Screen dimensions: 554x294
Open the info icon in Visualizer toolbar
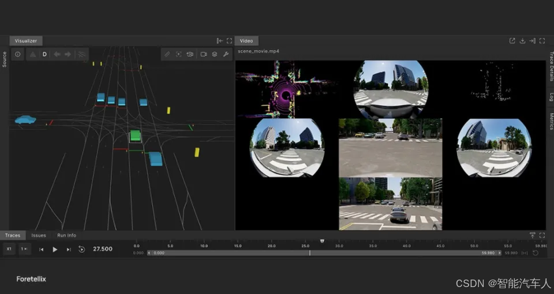[18, 54]
